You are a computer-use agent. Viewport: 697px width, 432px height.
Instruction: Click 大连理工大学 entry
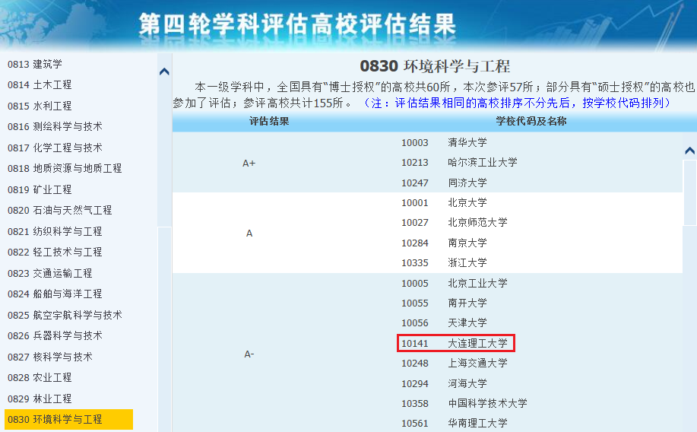coord(477,343)
